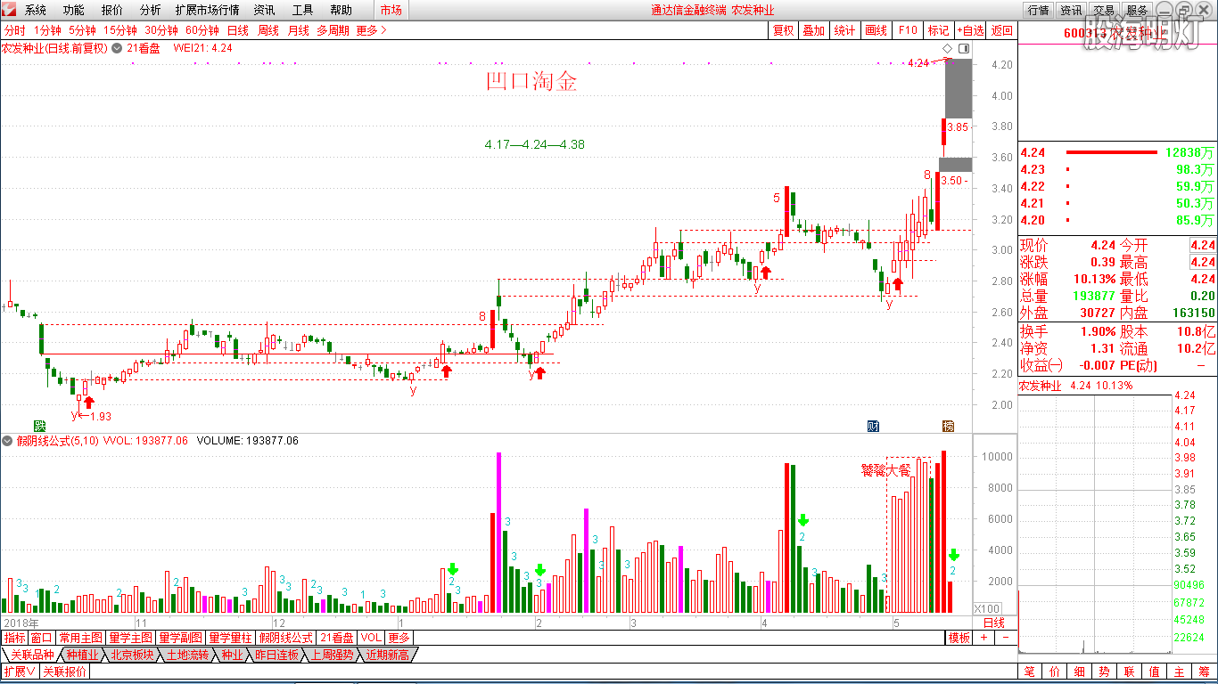Screen dimensions: 1218x684
Task: Click the green 跌 marker icon
Action: coord(39,426)
